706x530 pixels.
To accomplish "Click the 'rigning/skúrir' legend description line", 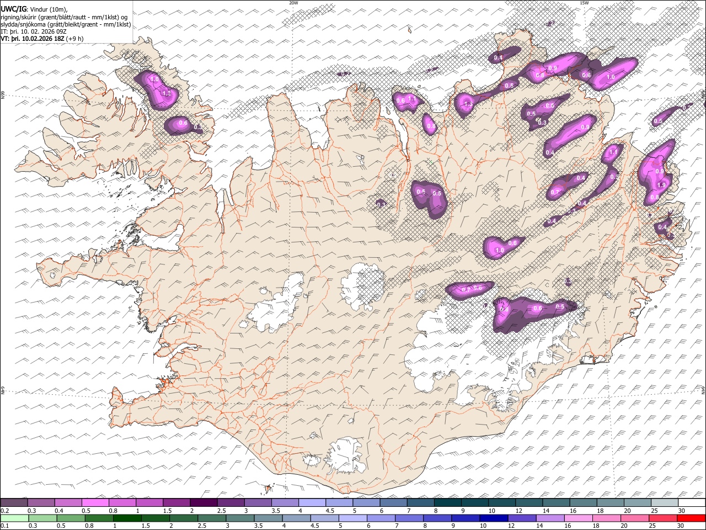I will (x=64, y=17).
